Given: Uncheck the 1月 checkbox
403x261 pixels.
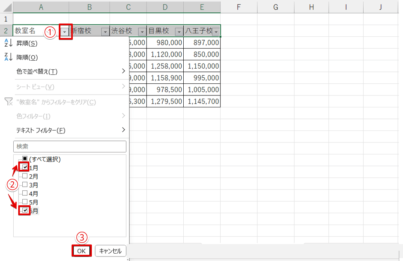Looking at the screenshot, I should point(25,167).
